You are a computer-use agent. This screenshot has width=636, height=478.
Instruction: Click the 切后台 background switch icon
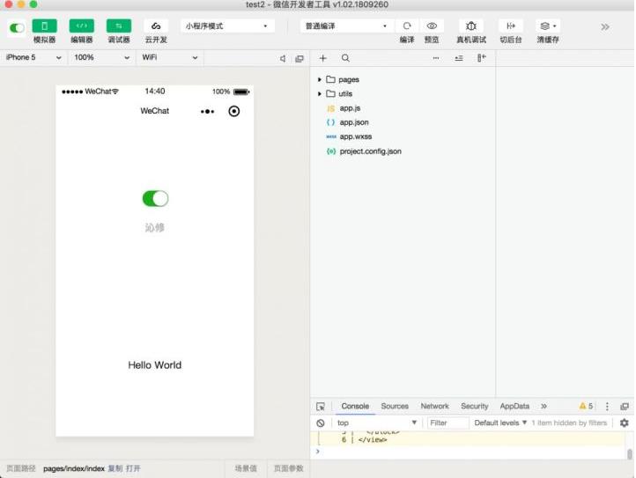511,26
